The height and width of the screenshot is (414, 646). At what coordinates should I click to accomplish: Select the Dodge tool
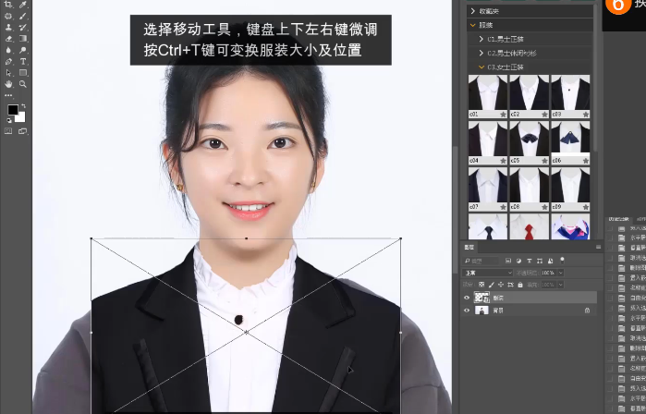click(x=23, y=50)
